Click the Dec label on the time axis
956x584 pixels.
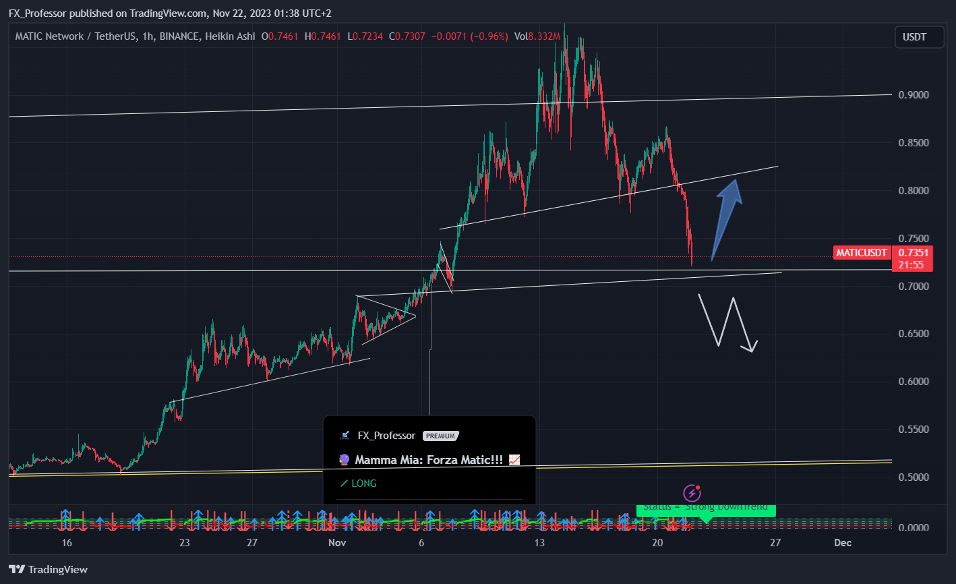coord(842,543)
